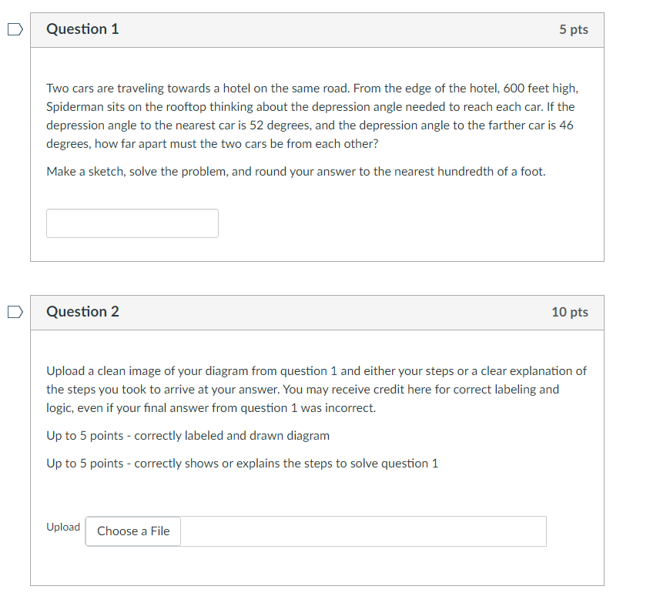660x603 pixels.
Task: Click the Upload label next to the file chooser
Action: pos(63,527)
